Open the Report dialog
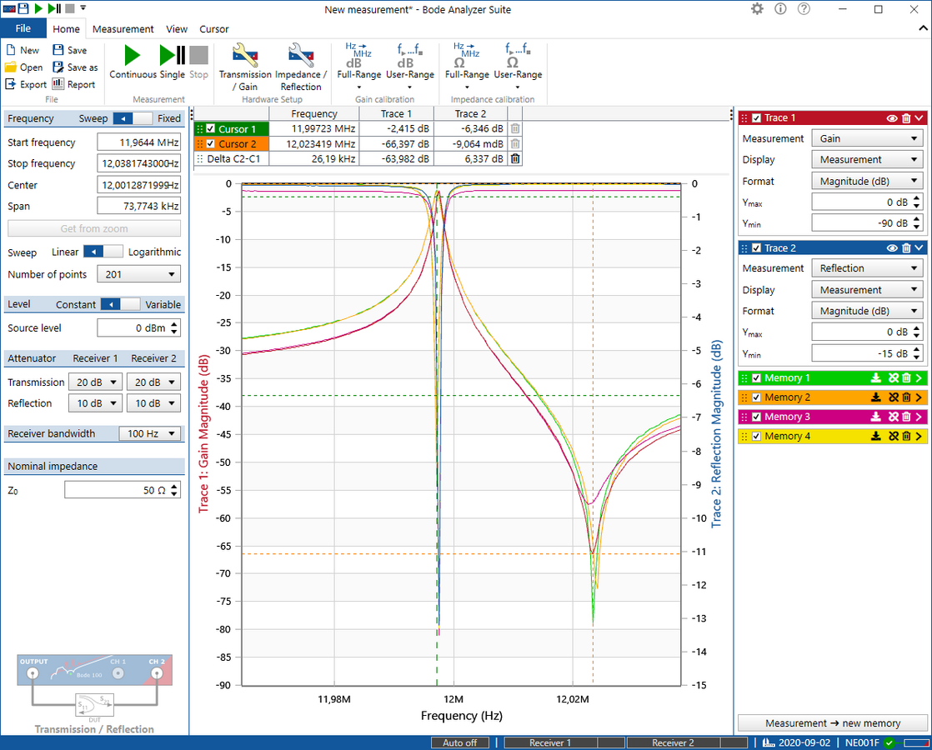This screenshot has height=750, width=932. click(x=81, y=84)
